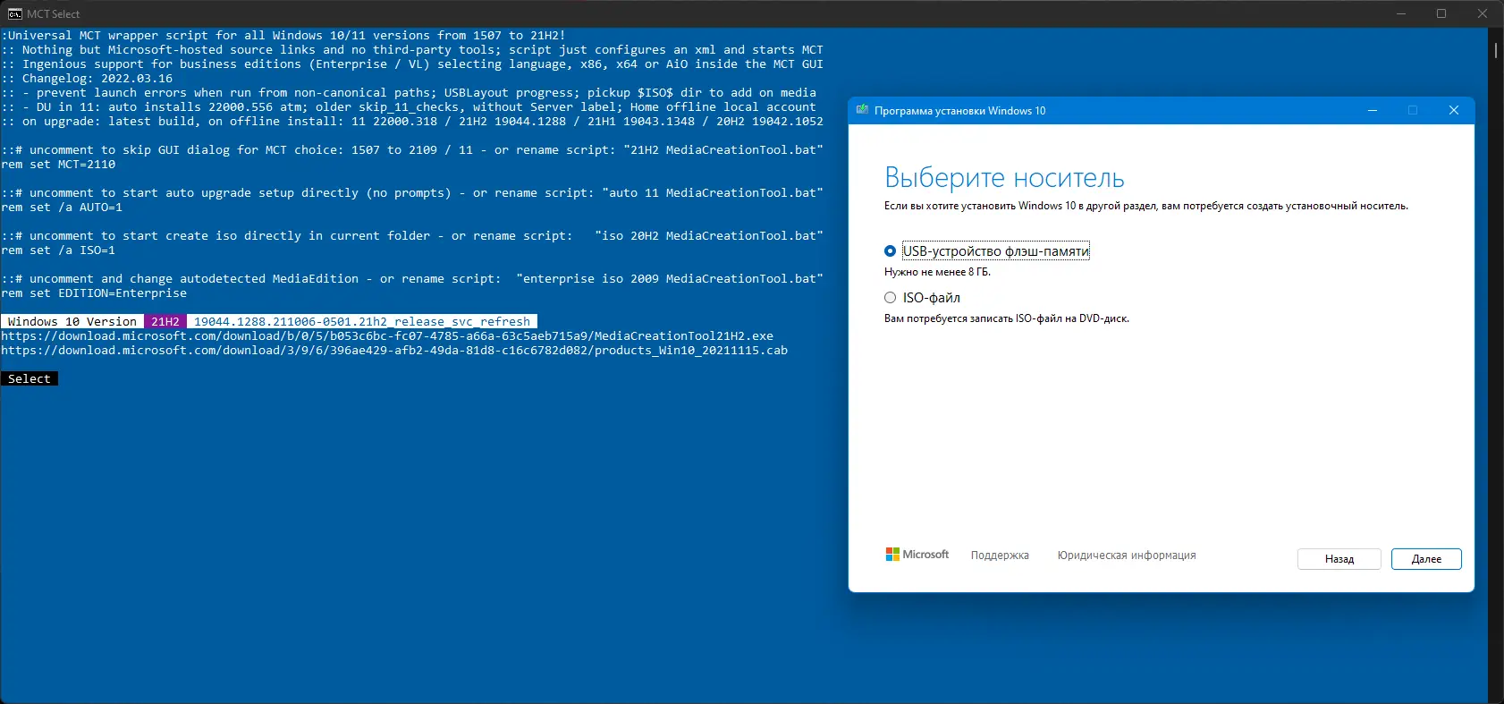The width and height of the screenshot is (1504, 704).
Task: Click the Далее button
Action: [1426, 559]
